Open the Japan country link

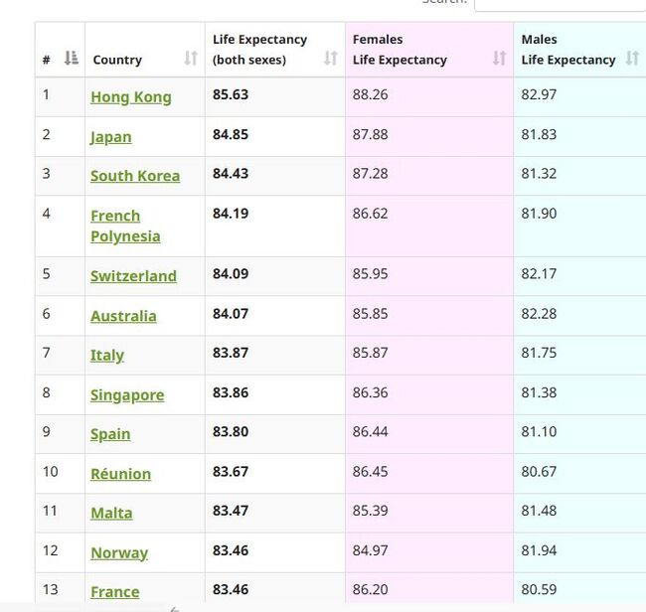tap(110, 137)
